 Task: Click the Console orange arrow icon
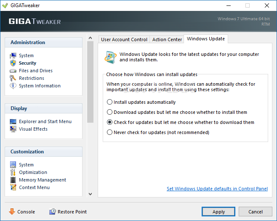pyautogui.click(x=12, y=212)
